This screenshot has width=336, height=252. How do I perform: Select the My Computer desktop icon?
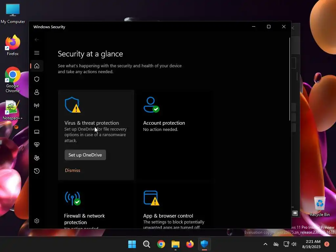(x=13, y=14)
